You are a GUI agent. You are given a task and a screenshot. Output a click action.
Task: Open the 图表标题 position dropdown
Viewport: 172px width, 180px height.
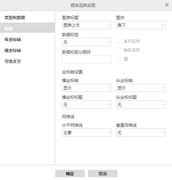(87, 25)
